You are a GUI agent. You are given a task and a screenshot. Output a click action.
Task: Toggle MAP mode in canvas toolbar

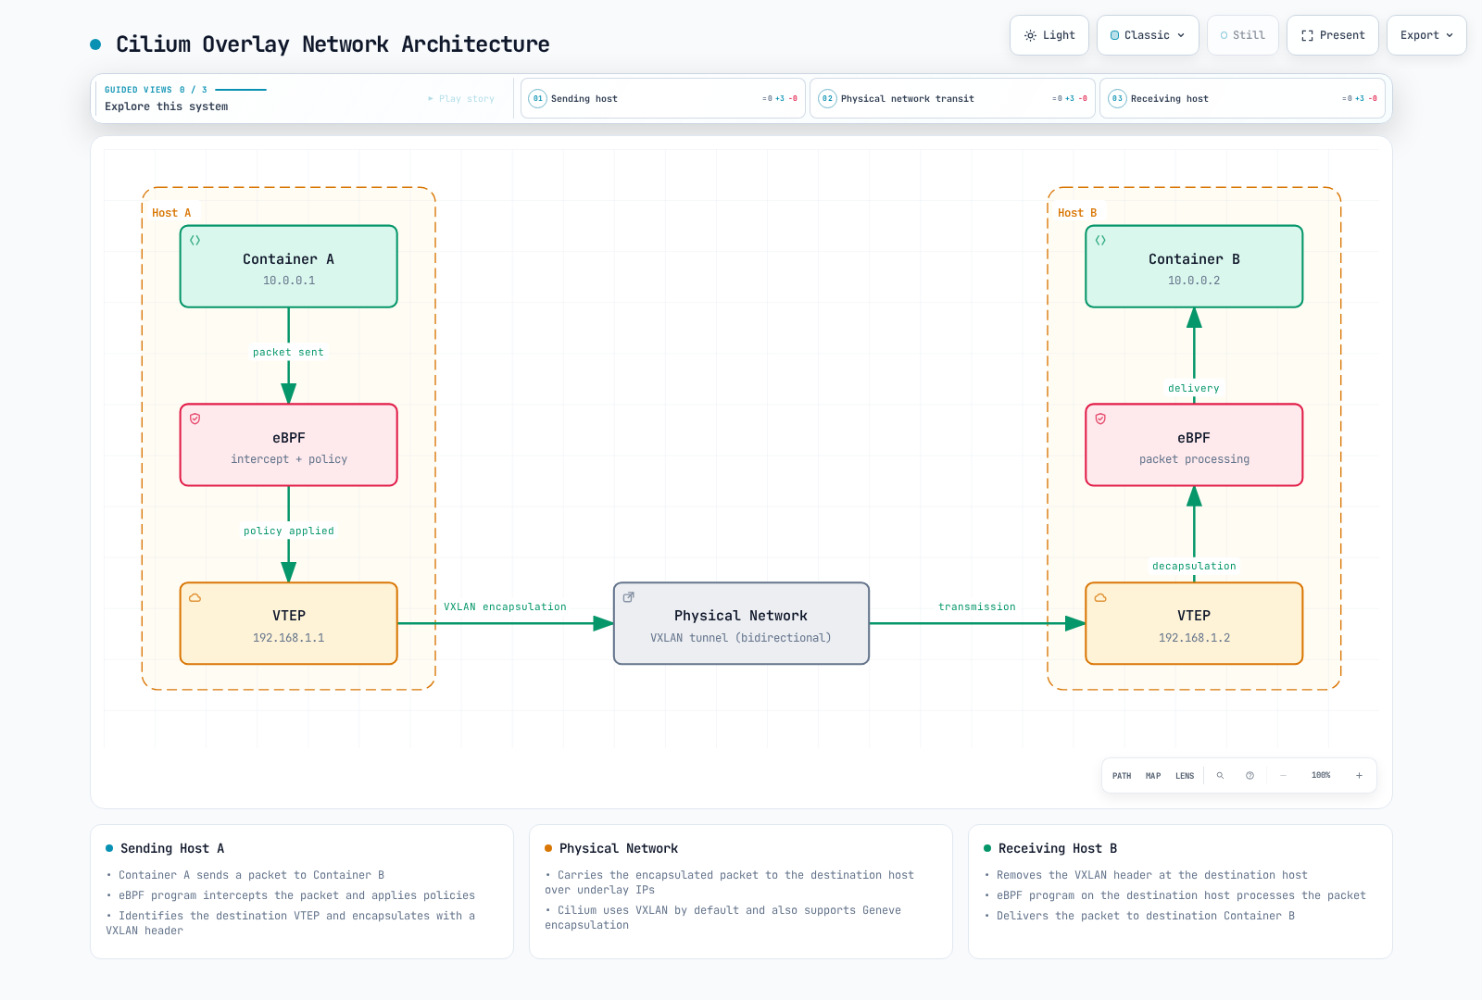(x=1153, y=776)
